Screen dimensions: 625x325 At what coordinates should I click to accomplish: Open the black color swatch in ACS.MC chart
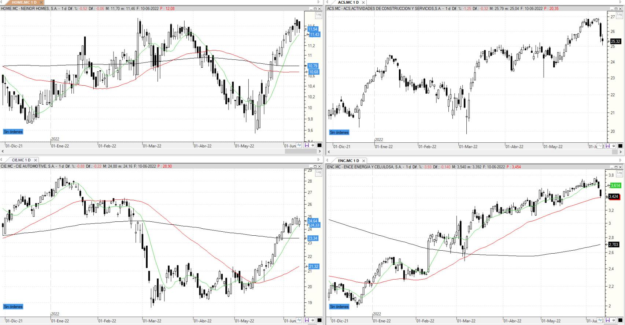[620, 146]
